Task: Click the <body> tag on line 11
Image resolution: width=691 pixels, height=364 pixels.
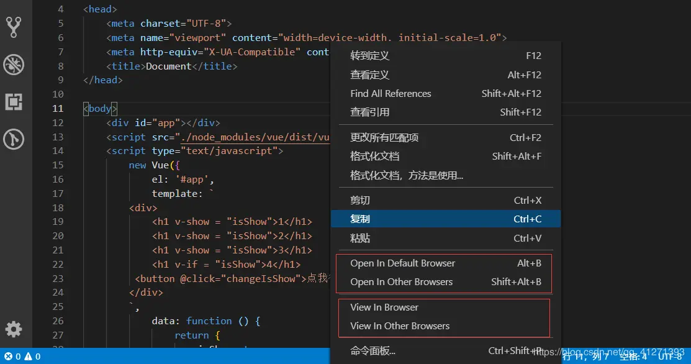Action: coord(100,109)
